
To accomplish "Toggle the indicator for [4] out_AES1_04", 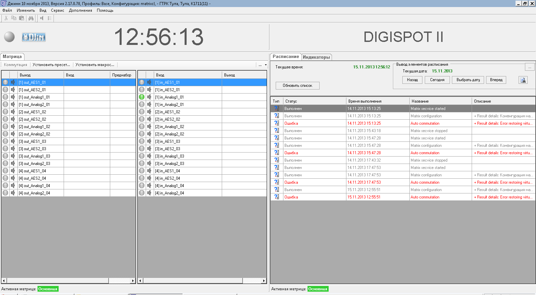I will point(5,171).
